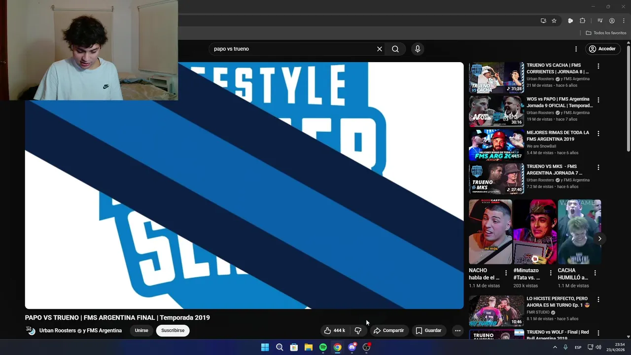Image resolution: width=631 pixels, height=355 pixels.
Task: Open the Chrome three-dot main menu
Action: pyautogui.click(x=624, y=21)
